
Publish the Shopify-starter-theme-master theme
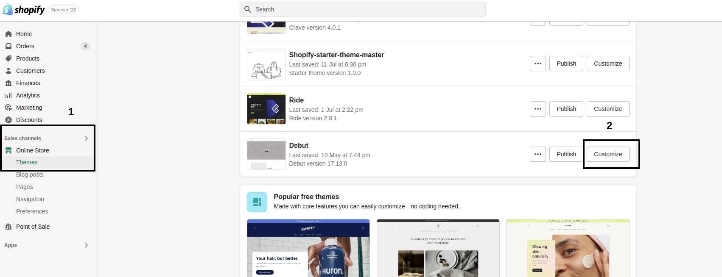pyautogui.click(x=566, y=64)
